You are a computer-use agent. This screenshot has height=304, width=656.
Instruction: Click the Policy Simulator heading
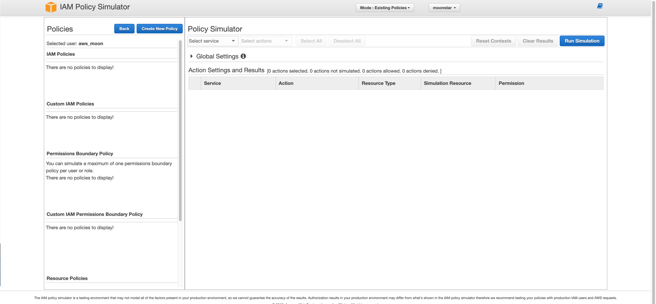point(215,29)
